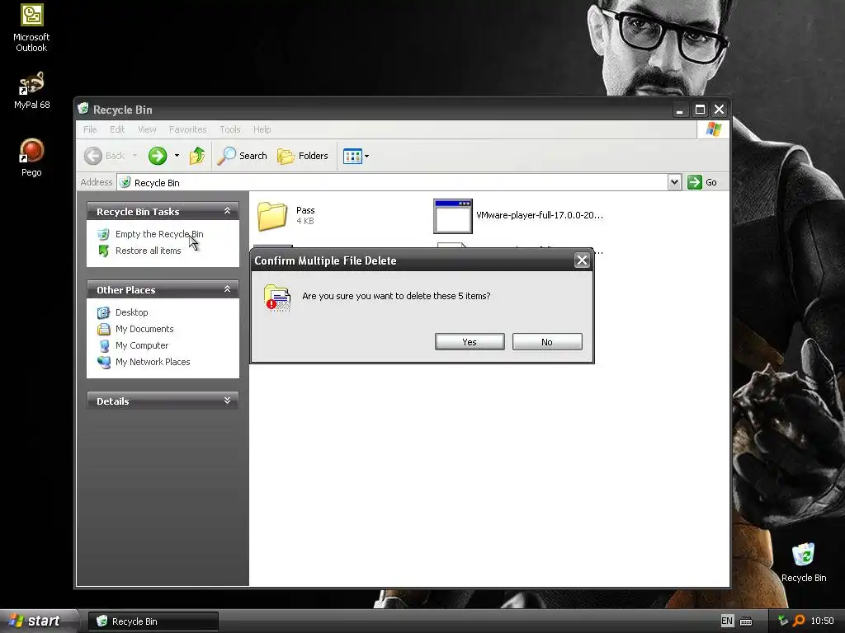The width and height of the screenshot is (845, 633).
Task: Click the Pass folder name text
Action: click(305, 210)
